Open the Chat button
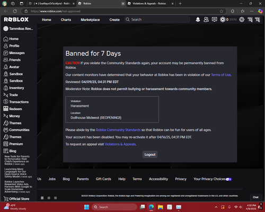The width and height of the screenshot is (265, 212). (x=255, y=197)
